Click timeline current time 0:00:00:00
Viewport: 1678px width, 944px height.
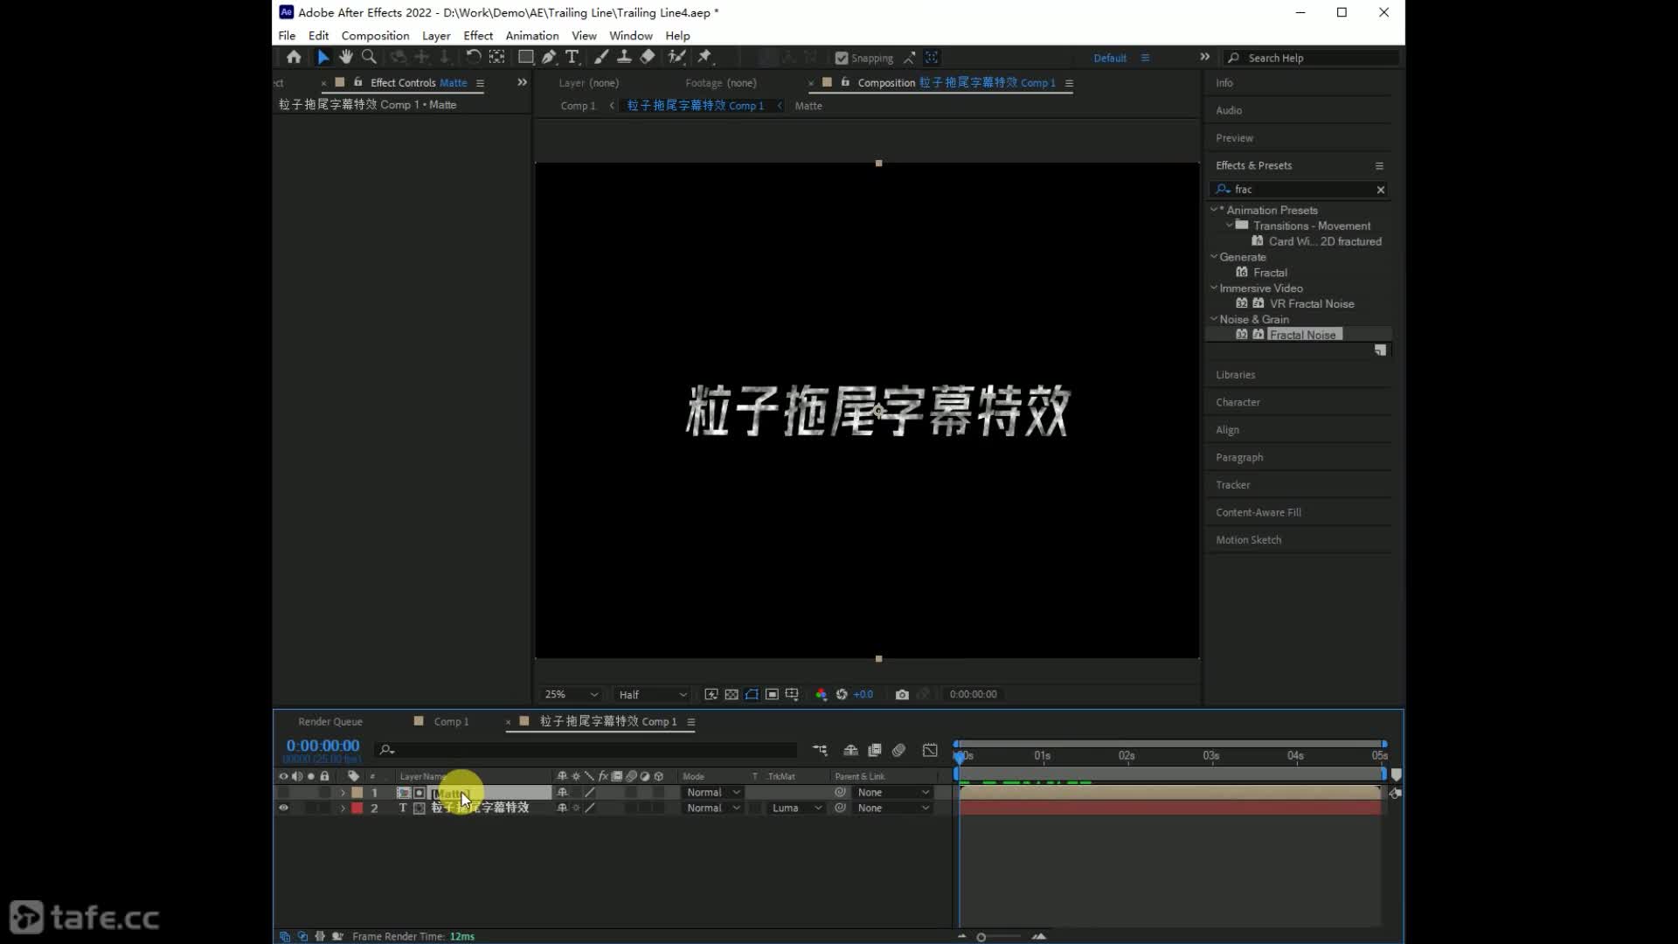coord(322,746)
